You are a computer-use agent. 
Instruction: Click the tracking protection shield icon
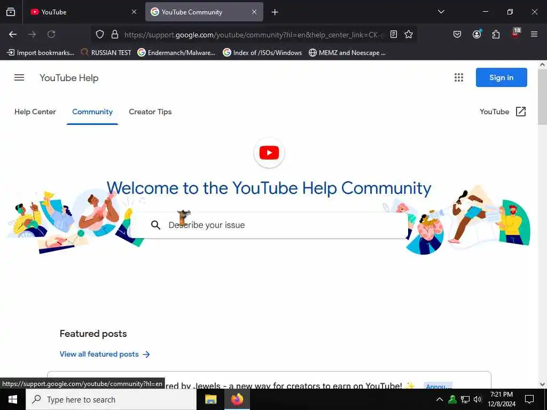click(100, 34)
